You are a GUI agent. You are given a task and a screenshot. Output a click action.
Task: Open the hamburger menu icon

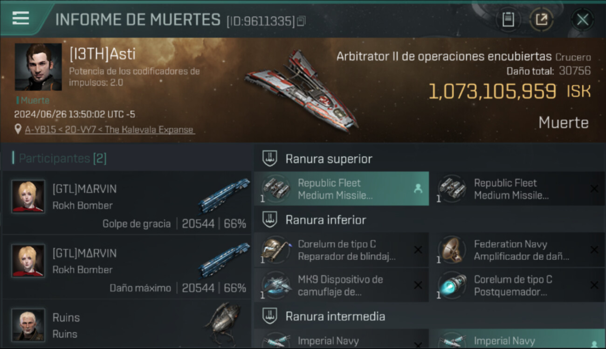coord(21,18)
